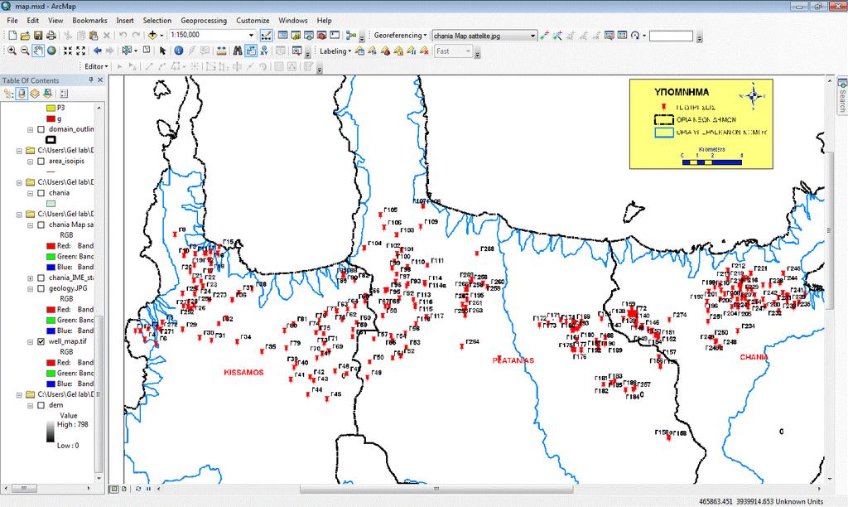848x507 pixels.
Task: Open the Editor Toolbar icon
Action: [x=266, y=36]
